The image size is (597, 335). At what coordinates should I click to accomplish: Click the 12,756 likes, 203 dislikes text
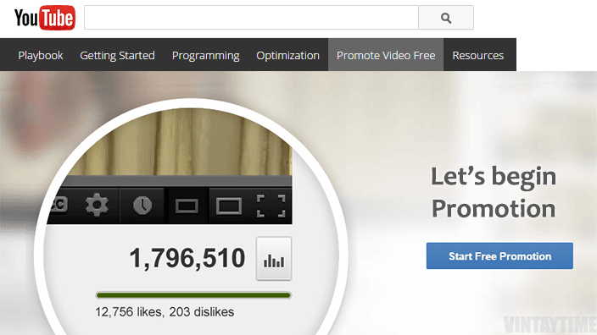165,312
